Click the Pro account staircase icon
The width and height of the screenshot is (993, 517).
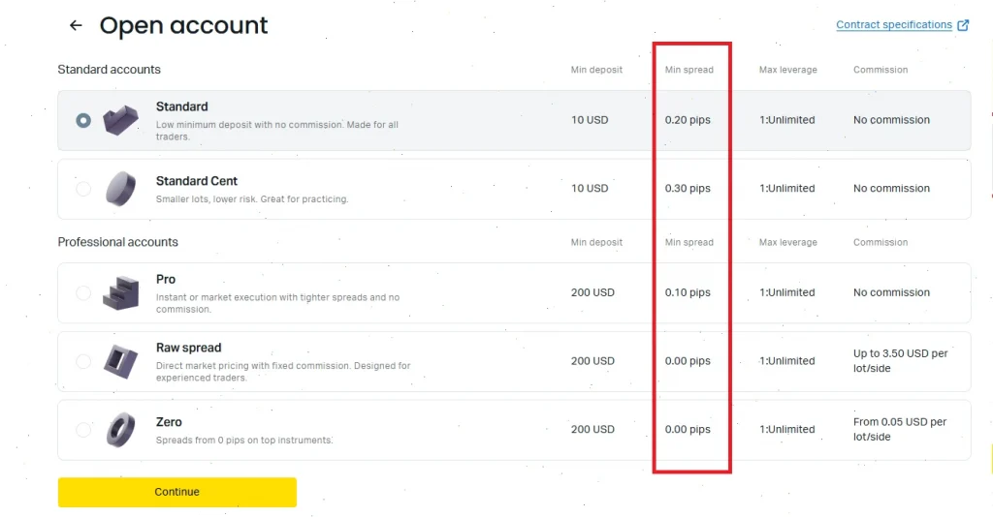(x=120, y=292)
